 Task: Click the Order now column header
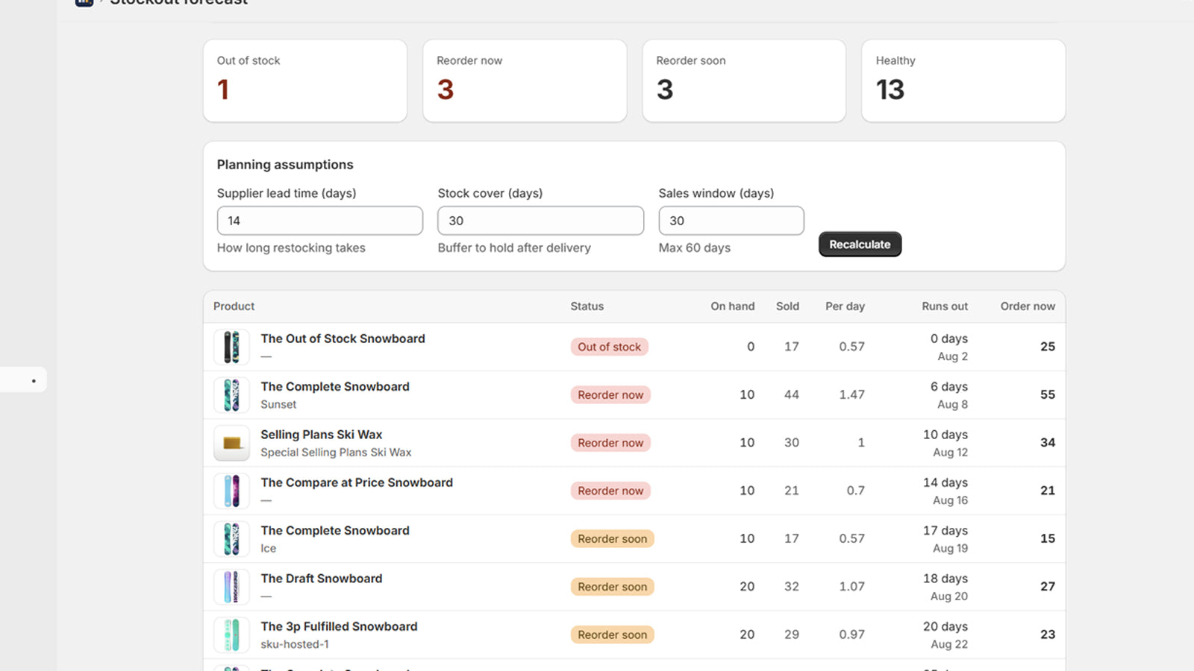point(1028,306)
